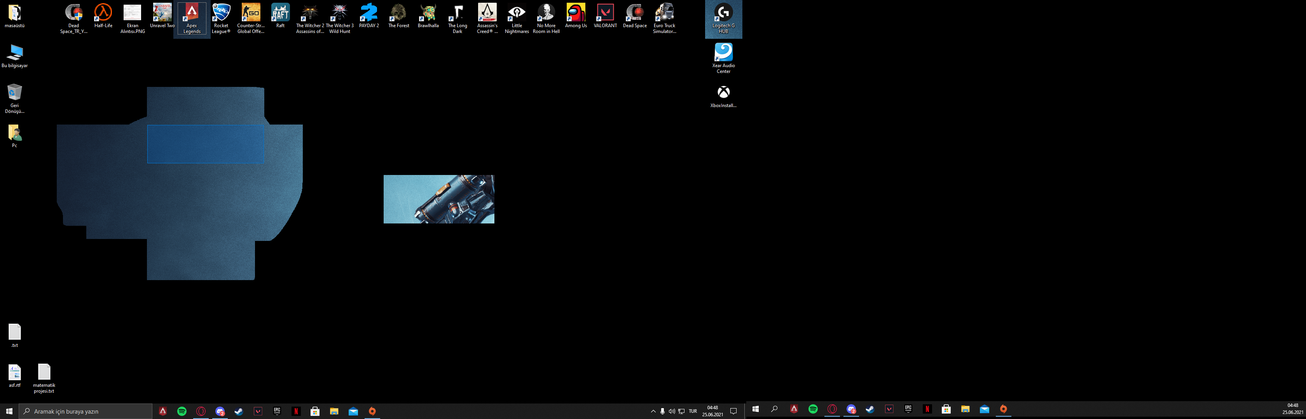1306x419 pixels.
Task: Select the Raft game icon
Action: [x=280, y=14]
